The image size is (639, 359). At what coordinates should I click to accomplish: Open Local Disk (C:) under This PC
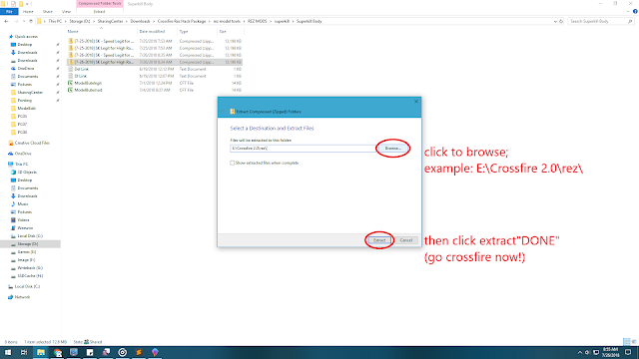pyautogui.click(x=30, y=236)
